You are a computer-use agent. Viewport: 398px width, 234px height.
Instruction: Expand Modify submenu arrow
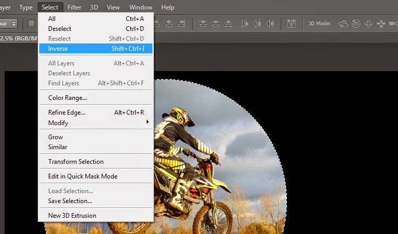[147, 122]
